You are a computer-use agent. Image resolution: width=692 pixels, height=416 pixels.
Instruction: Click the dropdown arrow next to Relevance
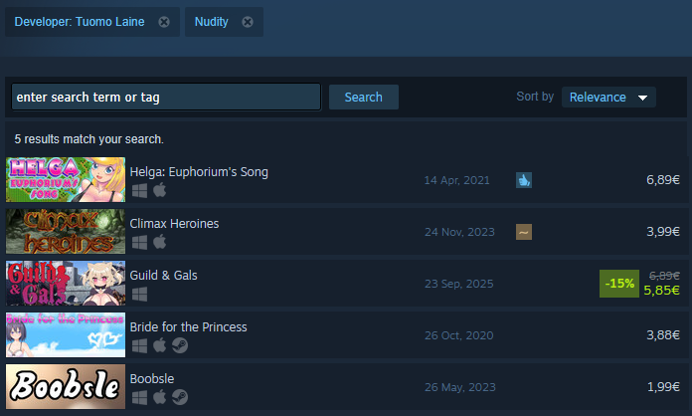642,98
